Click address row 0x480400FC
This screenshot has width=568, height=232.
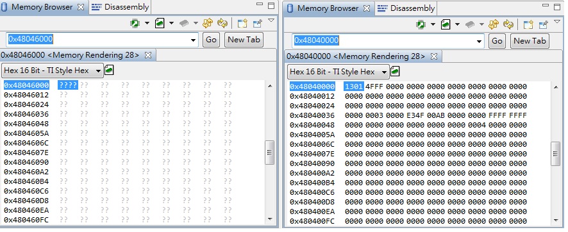pos(312,220)
